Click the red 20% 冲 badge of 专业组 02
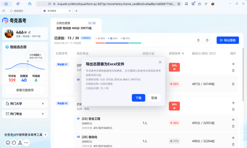 coord(174,106)
